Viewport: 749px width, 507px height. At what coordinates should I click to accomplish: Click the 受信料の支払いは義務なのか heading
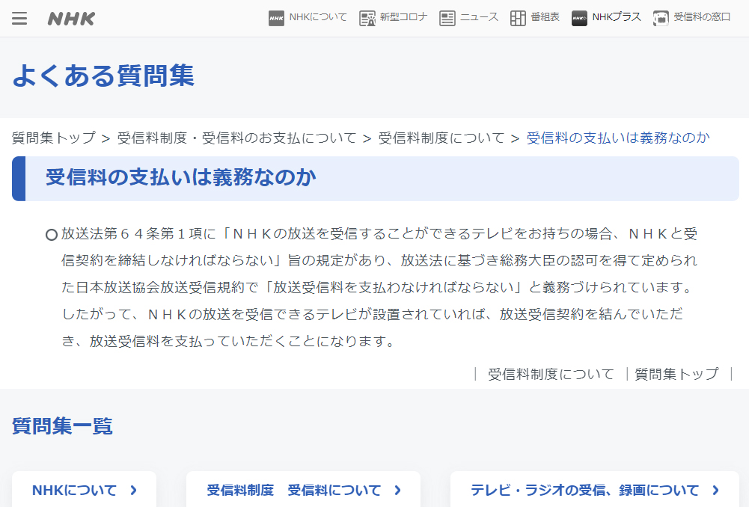point(181,177)
